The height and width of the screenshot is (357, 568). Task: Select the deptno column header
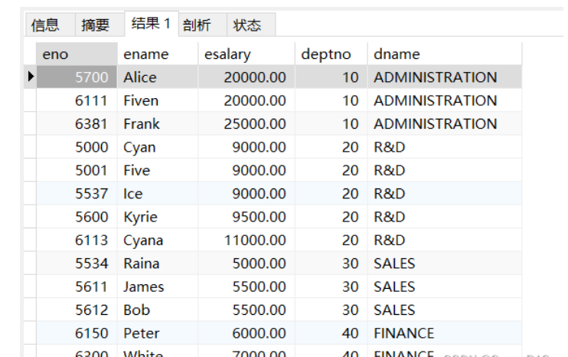[x=331, y=54]
